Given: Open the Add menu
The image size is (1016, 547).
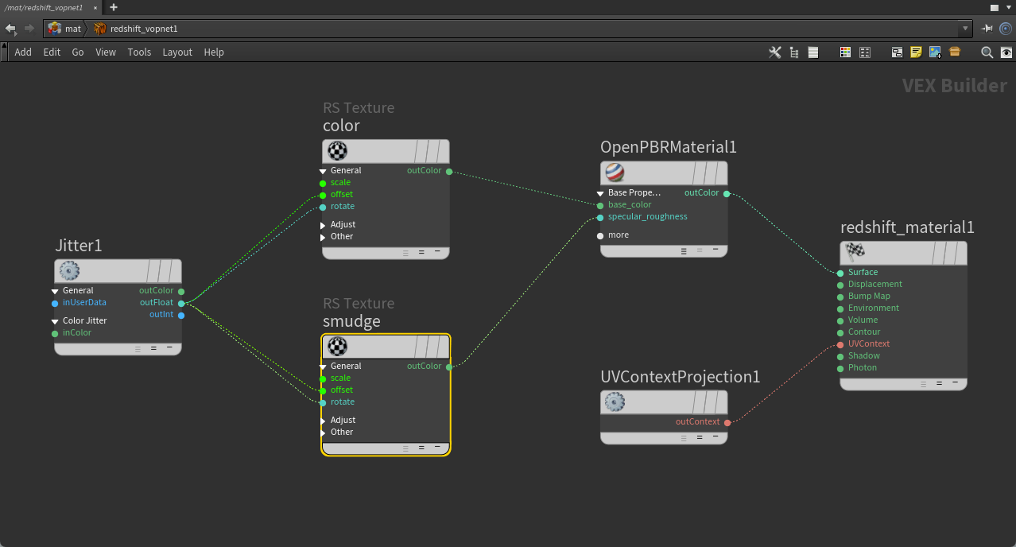Looking at the screenshot, I should (x=23, y=52).
